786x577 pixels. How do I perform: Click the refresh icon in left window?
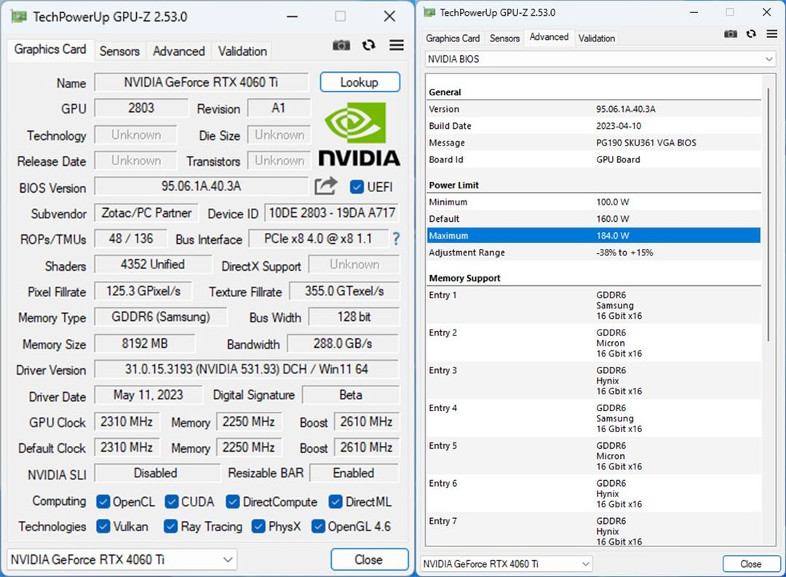pyautogui.click(x=369, y=45)
